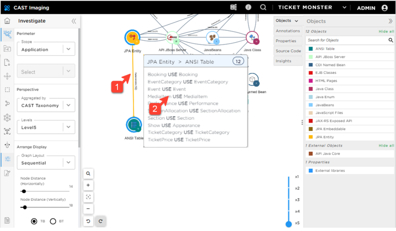Select HTML Pages in objects list
Image resolution: width=396 pixels, height=231 pixels.
tap(350, 81)
